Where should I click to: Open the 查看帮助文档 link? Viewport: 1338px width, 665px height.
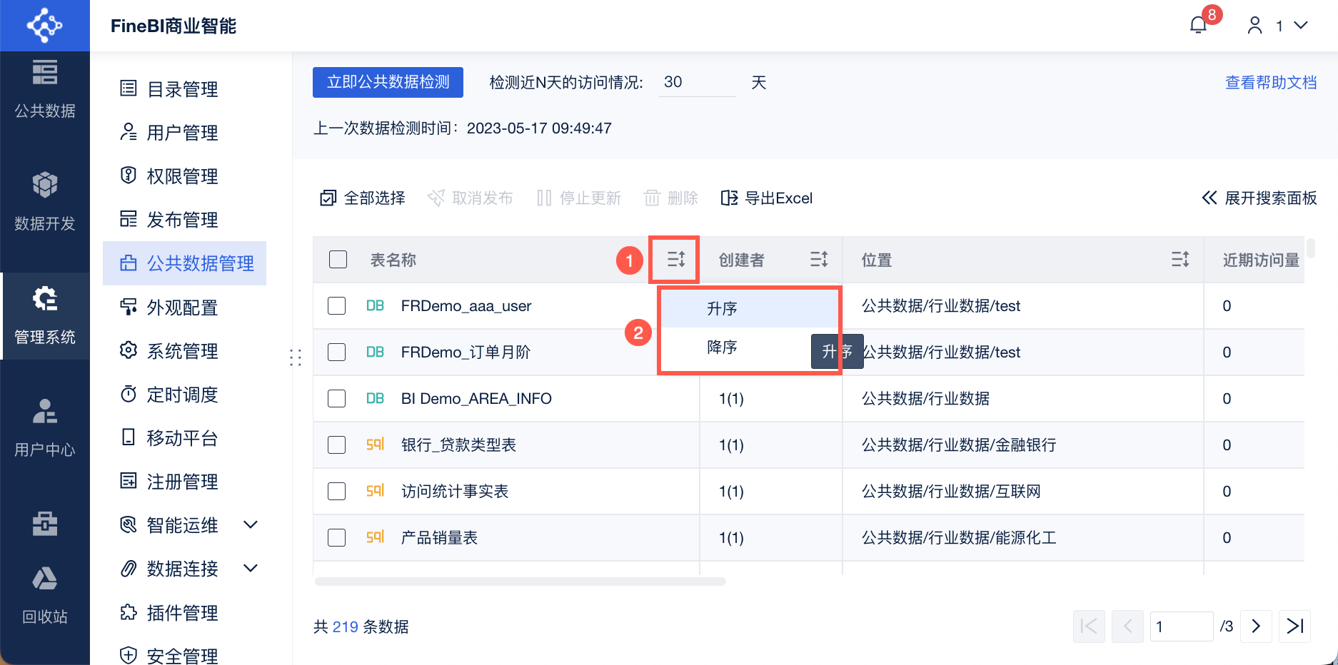click(1271, 83)
